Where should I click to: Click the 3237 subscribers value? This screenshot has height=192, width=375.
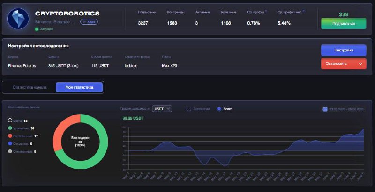point(143,23)
